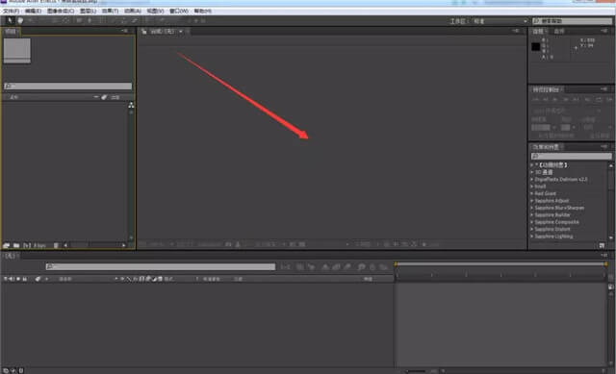Click the graph editor icon in timeline
Viewport: 616px width, 374px height.
coord(384,267)
